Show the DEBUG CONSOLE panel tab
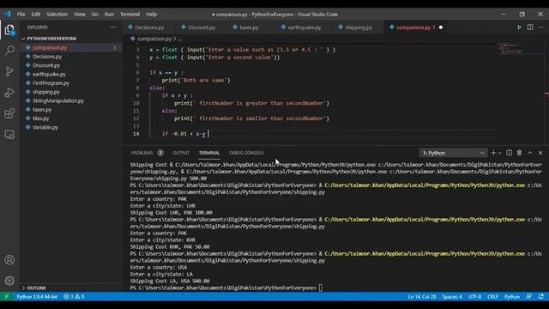 pos(246,153)
